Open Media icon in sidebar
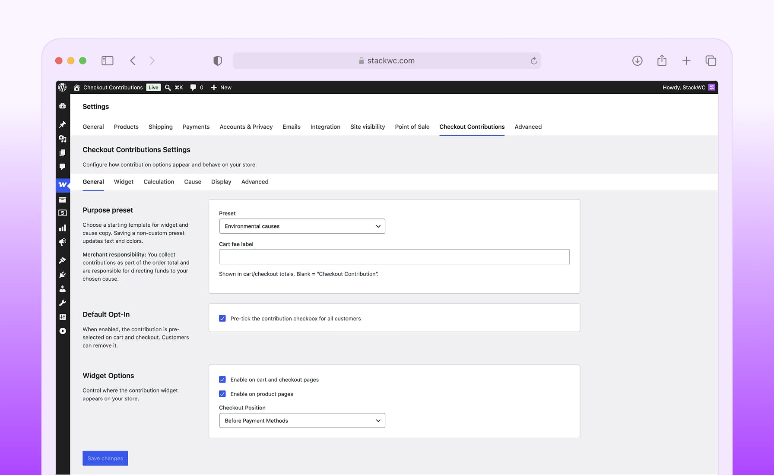Image resolution: width=774 pixels, height=475 pixels. tap(63, 139)
